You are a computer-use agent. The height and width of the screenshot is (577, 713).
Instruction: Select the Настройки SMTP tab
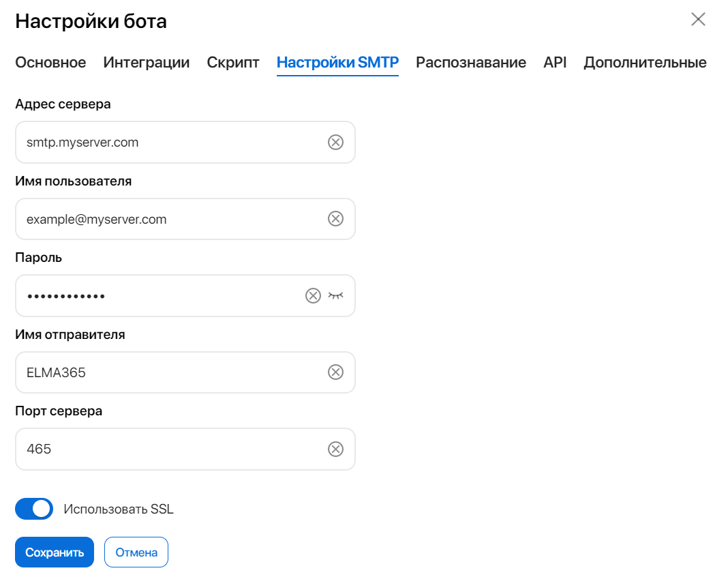337,62
